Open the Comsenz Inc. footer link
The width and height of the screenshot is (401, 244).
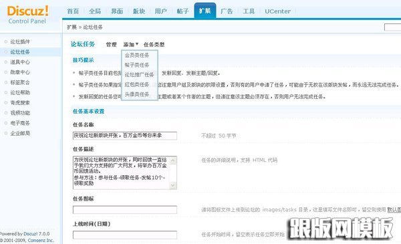pos(41,241)
